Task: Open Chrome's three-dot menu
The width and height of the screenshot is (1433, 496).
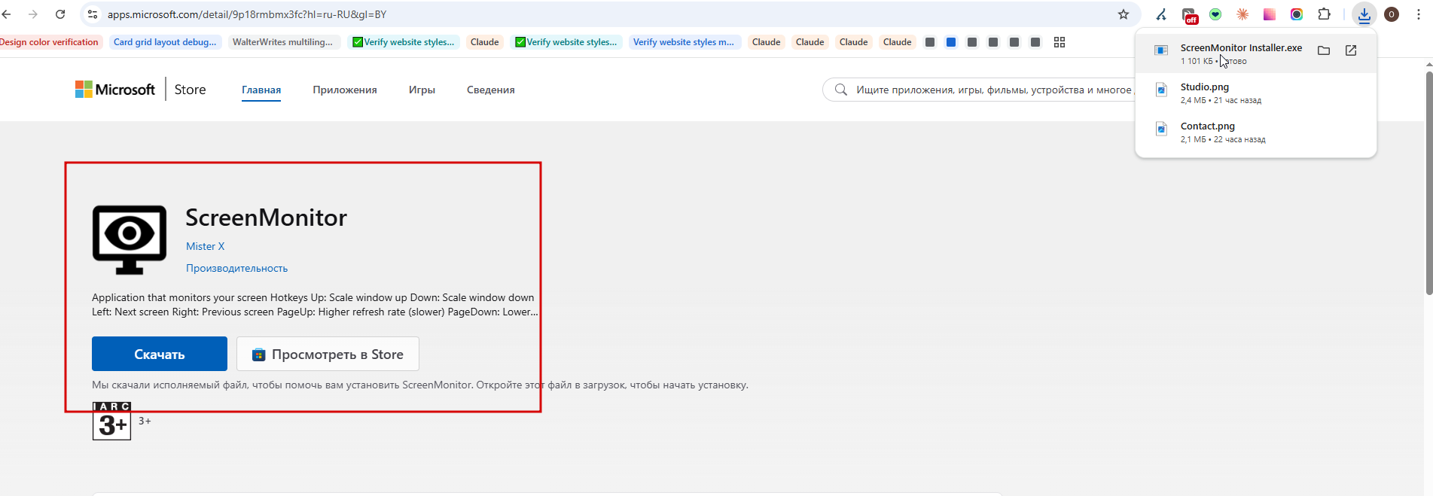Action: point(1419,14)
